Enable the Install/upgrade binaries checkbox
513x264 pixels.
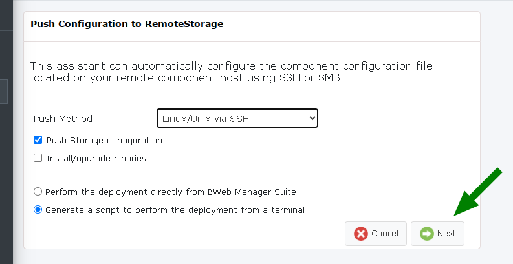point(38,158)
